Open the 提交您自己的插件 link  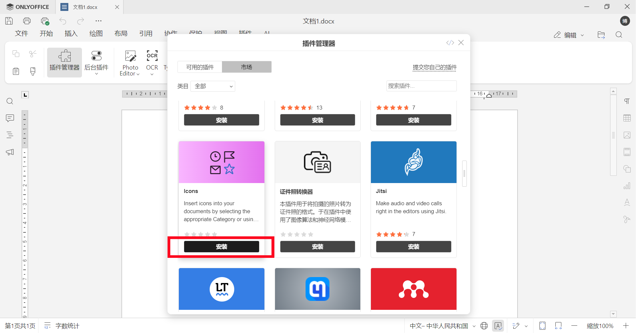[434, 67]
